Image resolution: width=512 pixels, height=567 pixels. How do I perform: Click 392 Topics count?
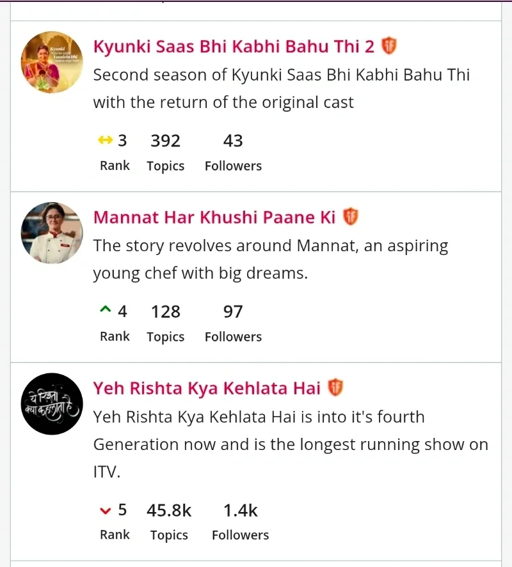point(165,141)
